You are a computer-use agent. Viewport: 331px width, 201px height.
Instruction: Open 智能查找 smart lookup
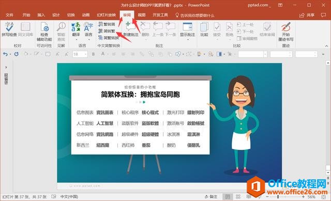click(x=61, y=32)
